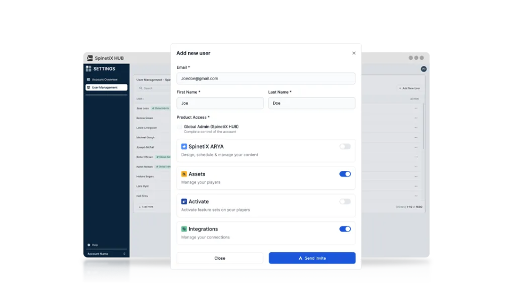Open action menu for Lara Byrd row
The height and width of the screenshot is (302, 513).
[x=416, y=186]
